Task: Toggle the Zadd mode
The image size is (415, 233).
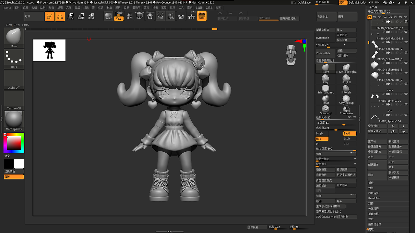Action: (350, 133)
